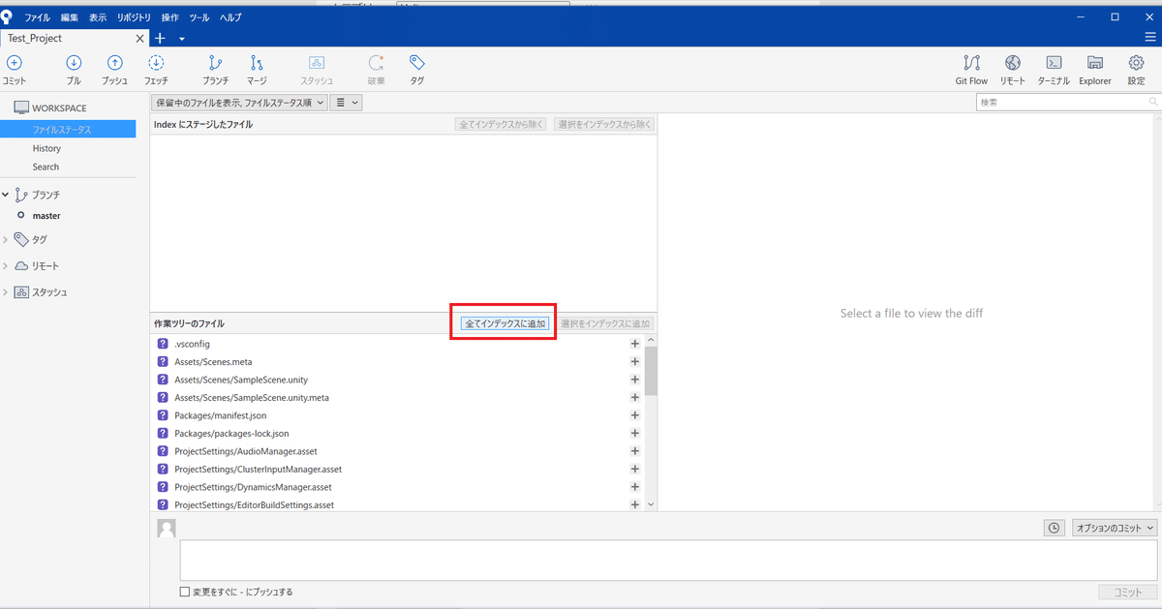Screen dimensions: 1162x609
Task: Open the 操作 menu
Action: 170,17
